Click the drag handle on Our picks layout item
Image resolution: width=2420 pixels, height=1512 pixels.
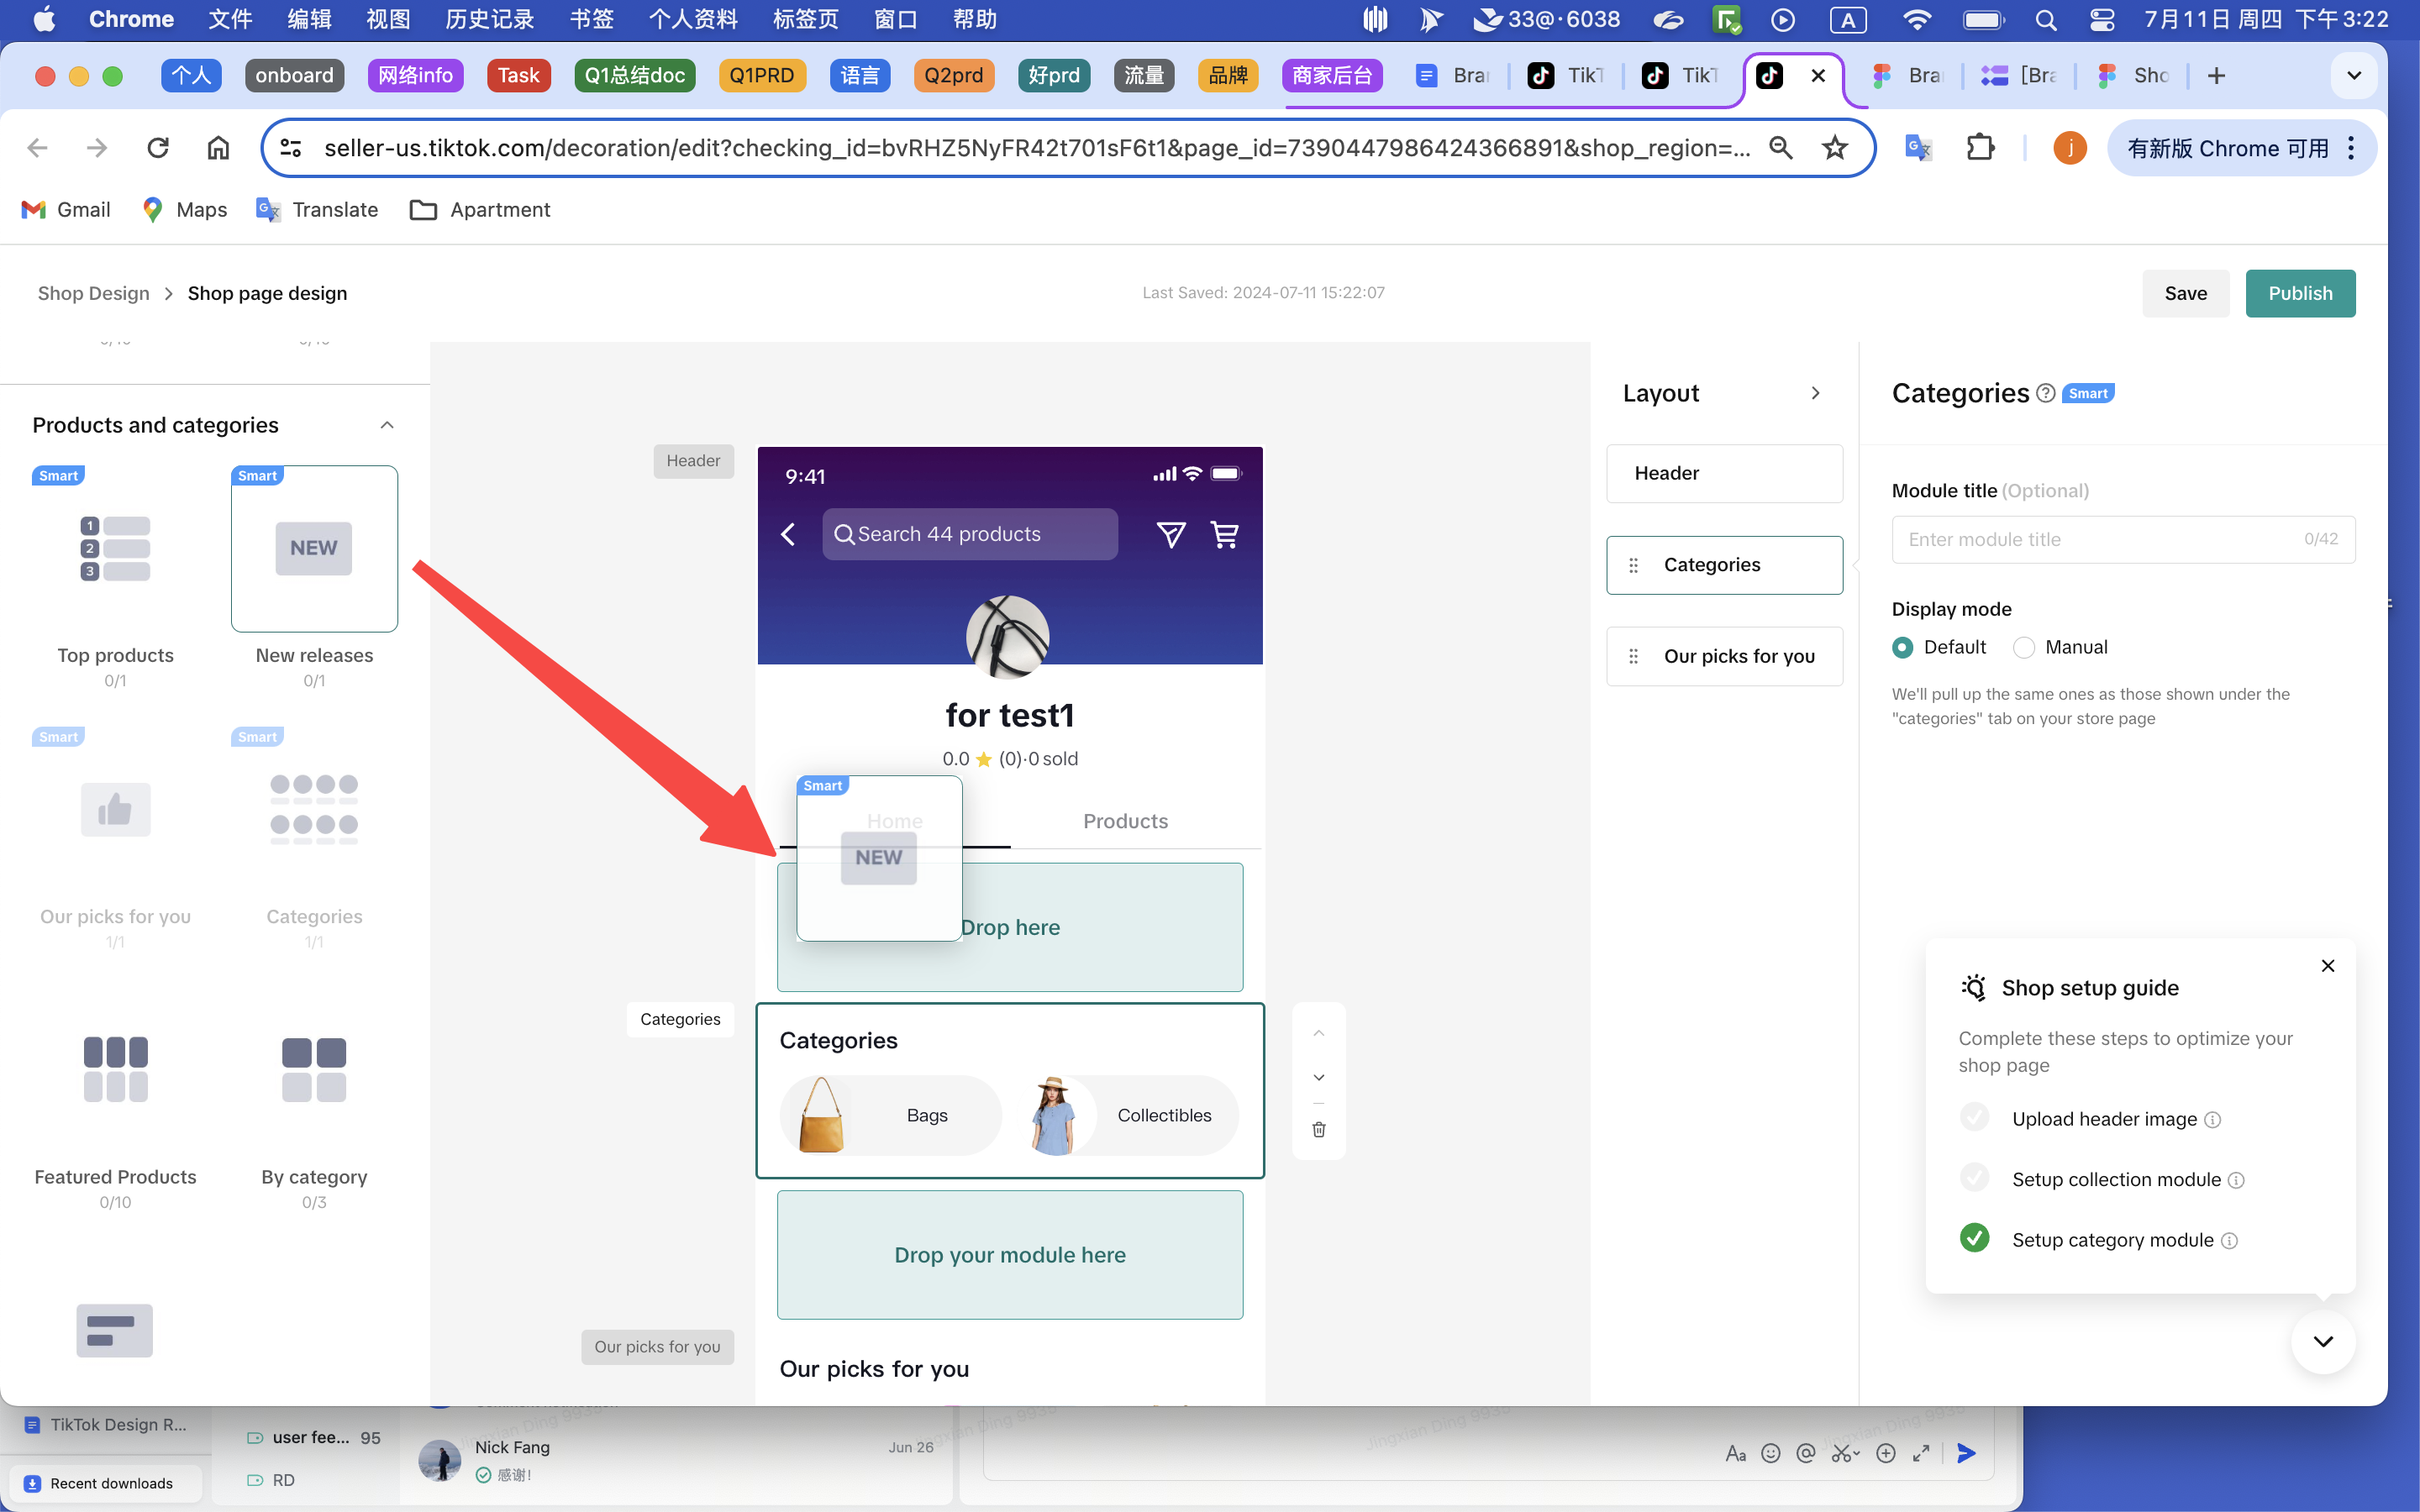point(1634,656)
